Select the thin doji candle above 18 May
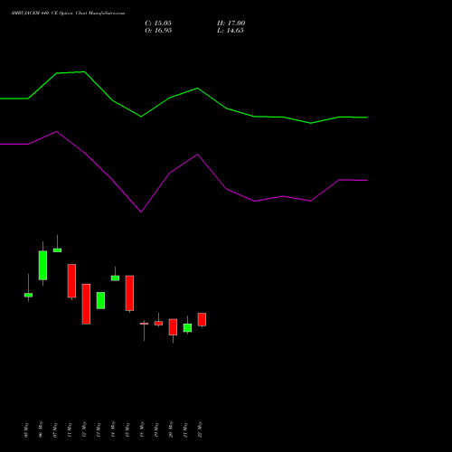 point(144,324)
